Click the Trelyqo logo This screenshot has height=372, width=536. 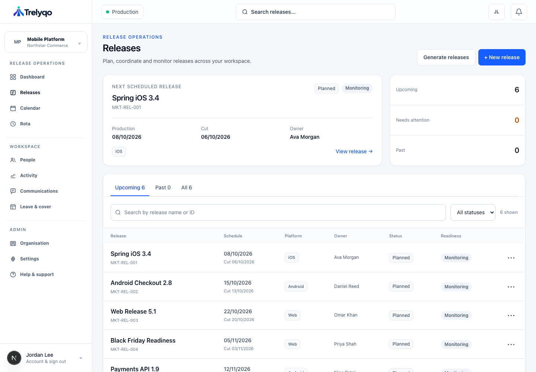pos(33,12)
